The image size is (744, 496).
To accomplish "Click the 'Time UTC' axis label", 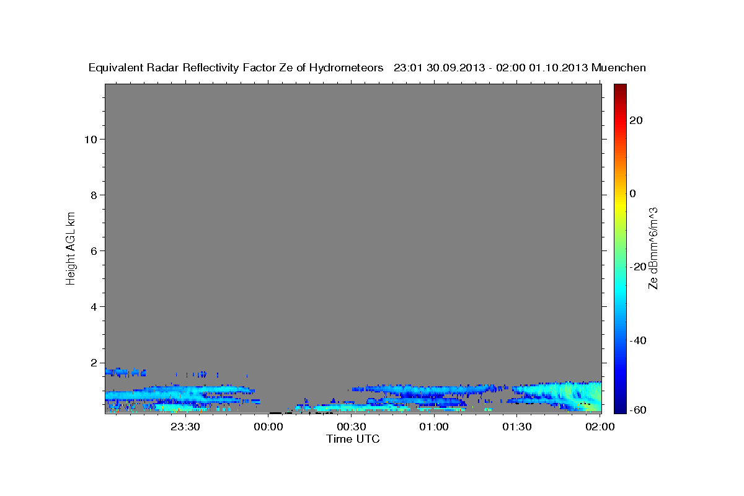I will point(353,439).
